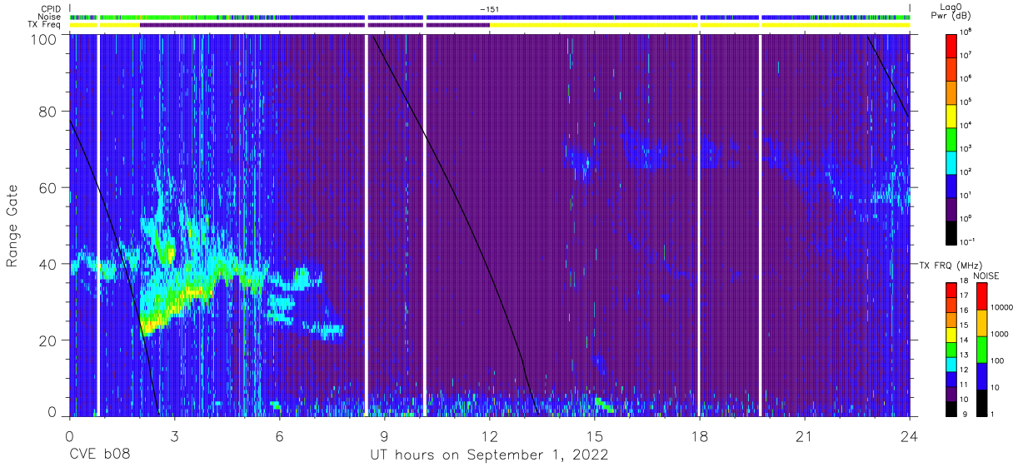
Task: Click the 1000 tick on NOISE legend
Action: coord(998,333)
